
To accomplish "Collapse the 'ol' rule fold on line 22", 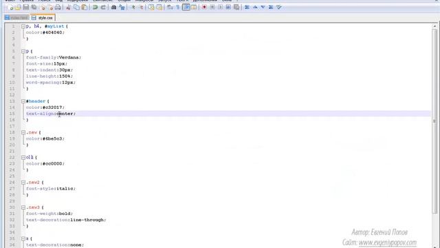I will tap(23, 158).
